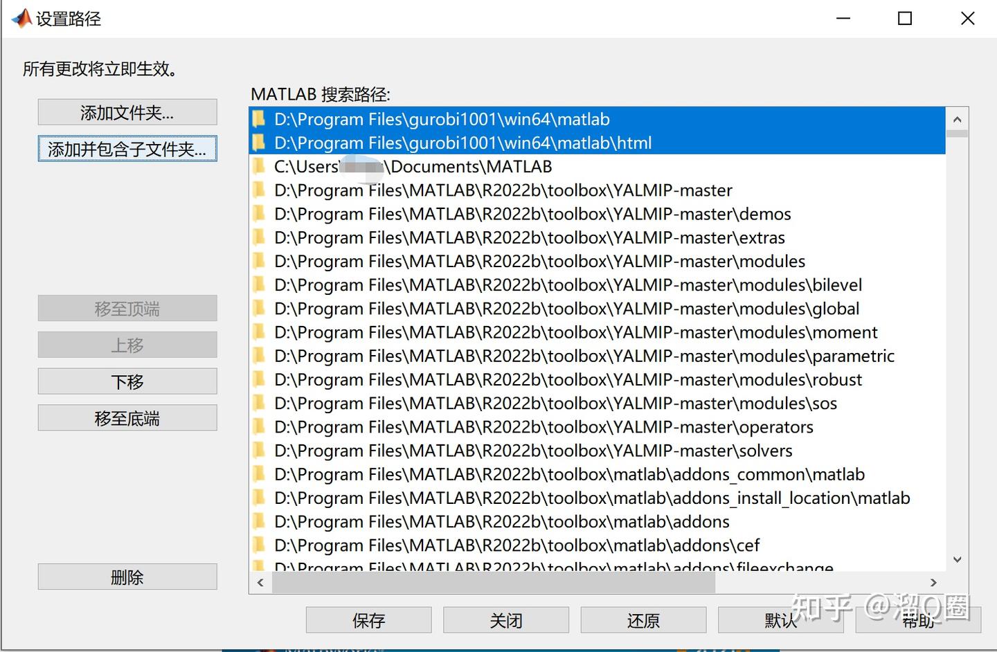Image resolution: width=997 pixels, height=652 pixels.
Task: Click the scrollbar down arrow on the path list
Action: [958, 559]
